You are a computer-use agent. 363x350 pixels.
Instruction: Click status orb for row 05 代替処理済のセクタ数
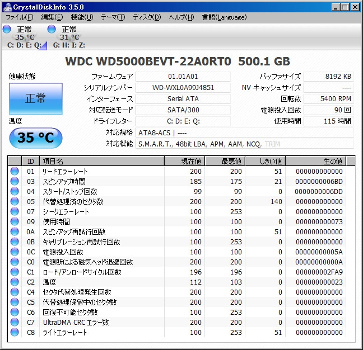15,201
